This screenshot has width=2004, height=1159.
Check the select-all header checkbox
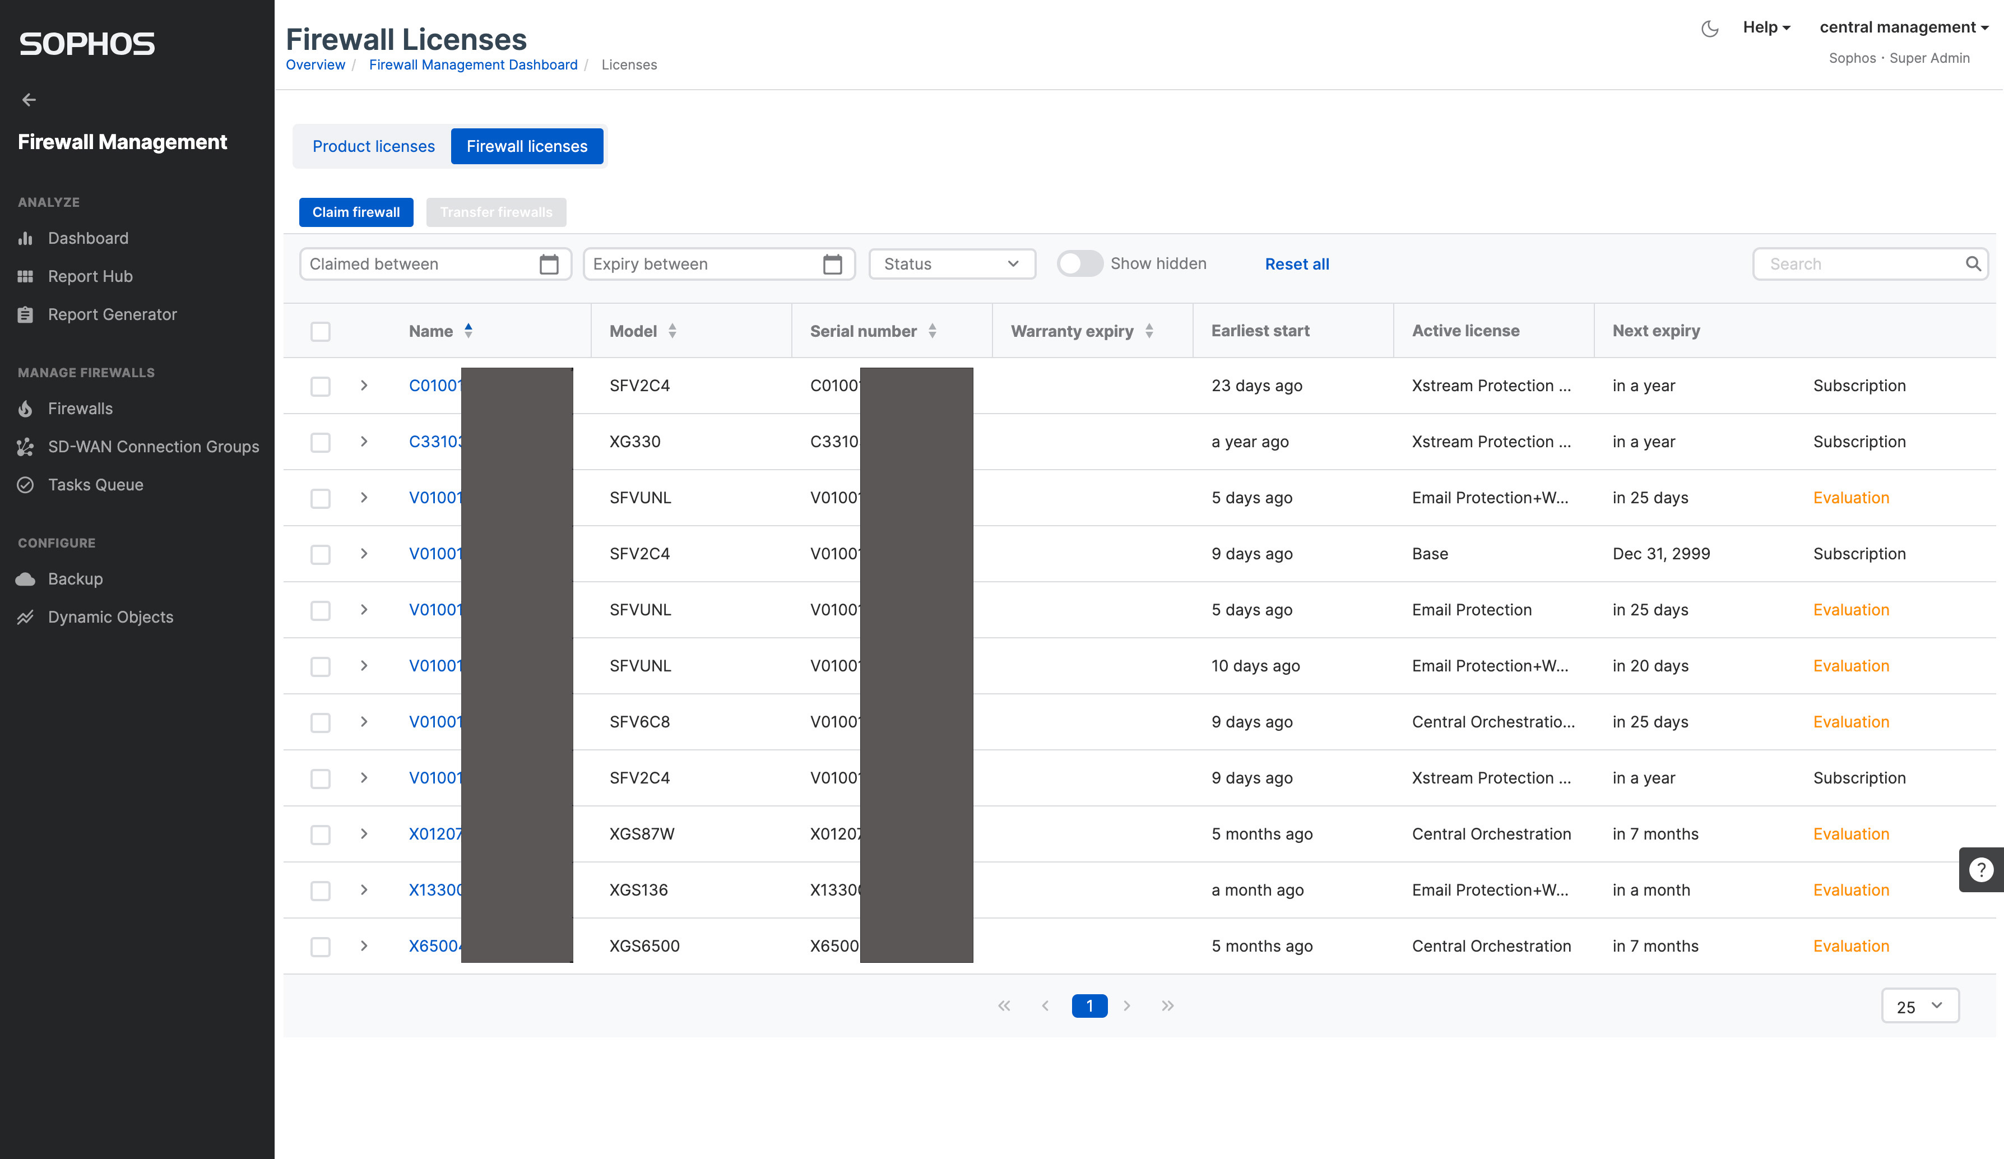tap(321, 332)
